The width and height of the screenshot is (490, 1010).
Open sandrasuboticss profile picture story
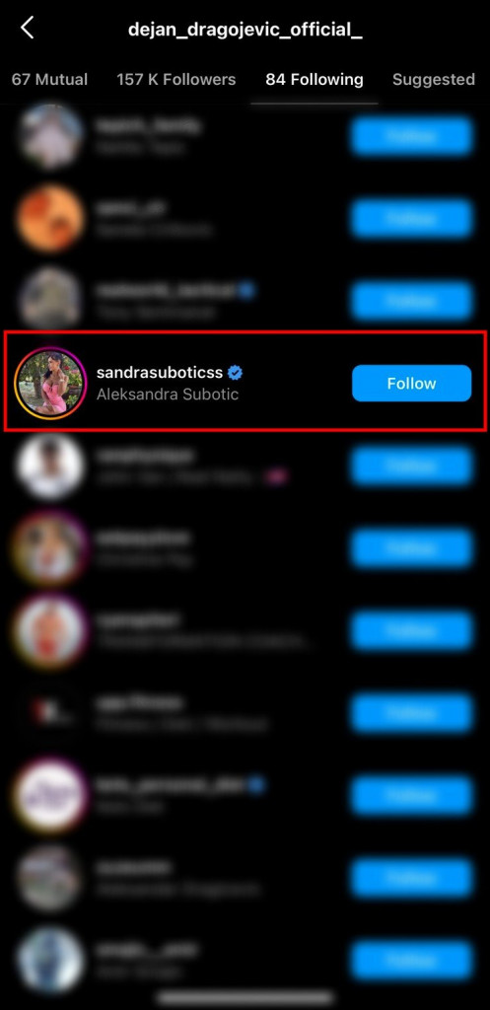point(50,384)
